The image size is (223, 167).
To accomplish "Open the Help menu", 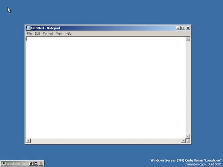I will coord(68,33).
